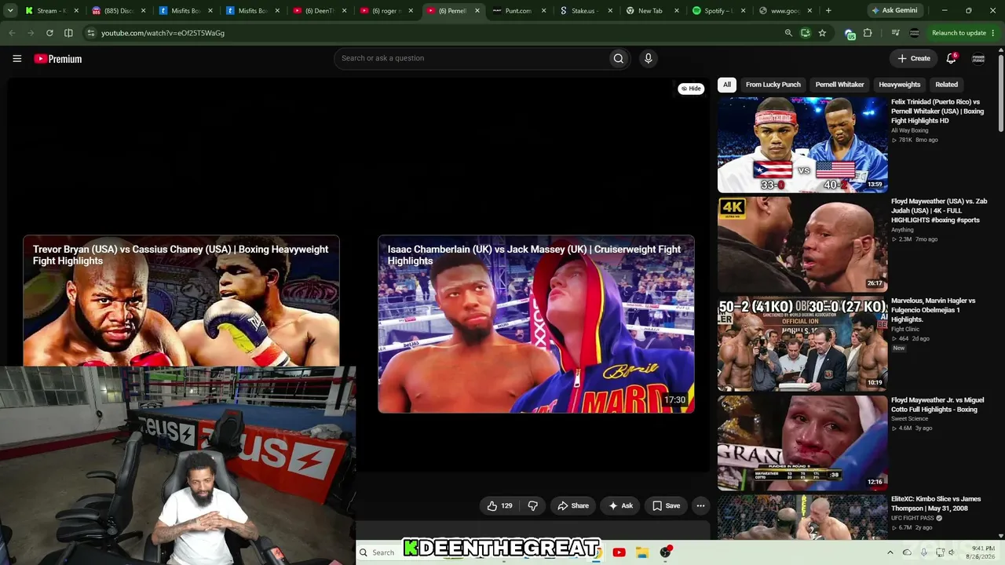The width and height of the screenshot is (1005, 565).
Task: Open YouTube notifications bell
Action: click(x=951, y=58)
